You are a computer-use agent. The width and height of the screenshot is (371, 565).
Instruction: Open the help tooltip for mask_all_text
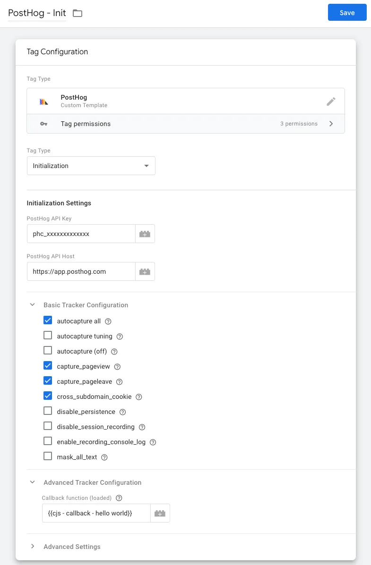[x=104, y=457]
